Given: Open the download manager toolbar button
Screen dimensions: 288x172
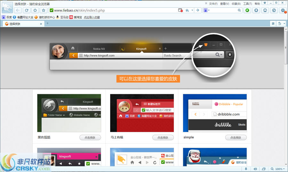Looking at the screenshot, I should [x=256, y=10].
